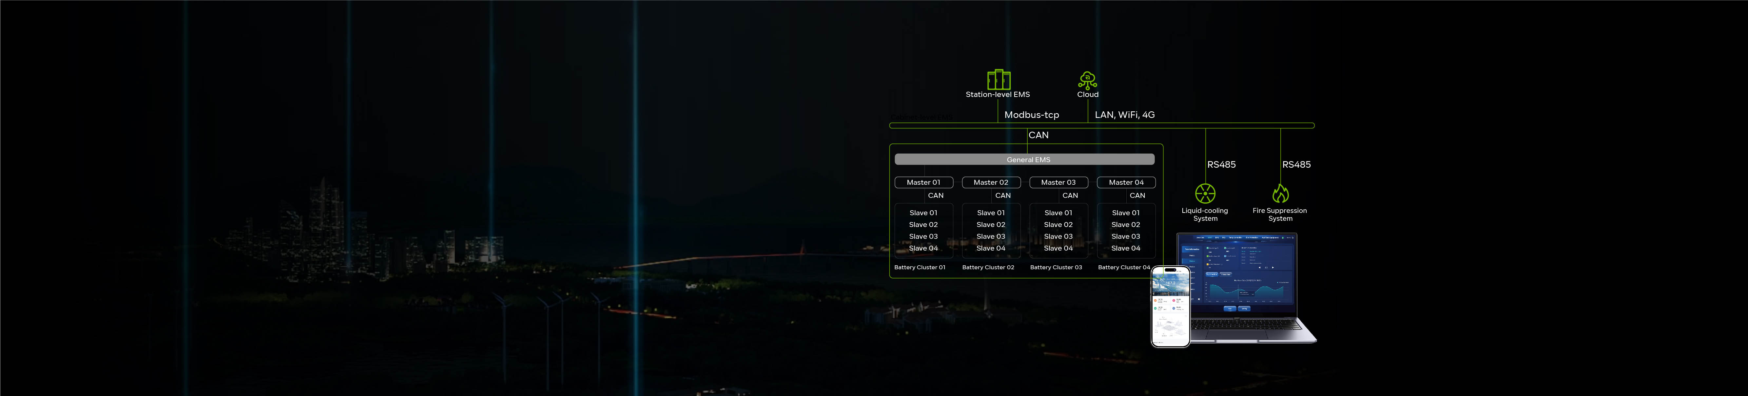This screenshot has height=396, width=1748.
Task: Select 'Slave 02' in Battery Cluster 04
Action: 1126,224
